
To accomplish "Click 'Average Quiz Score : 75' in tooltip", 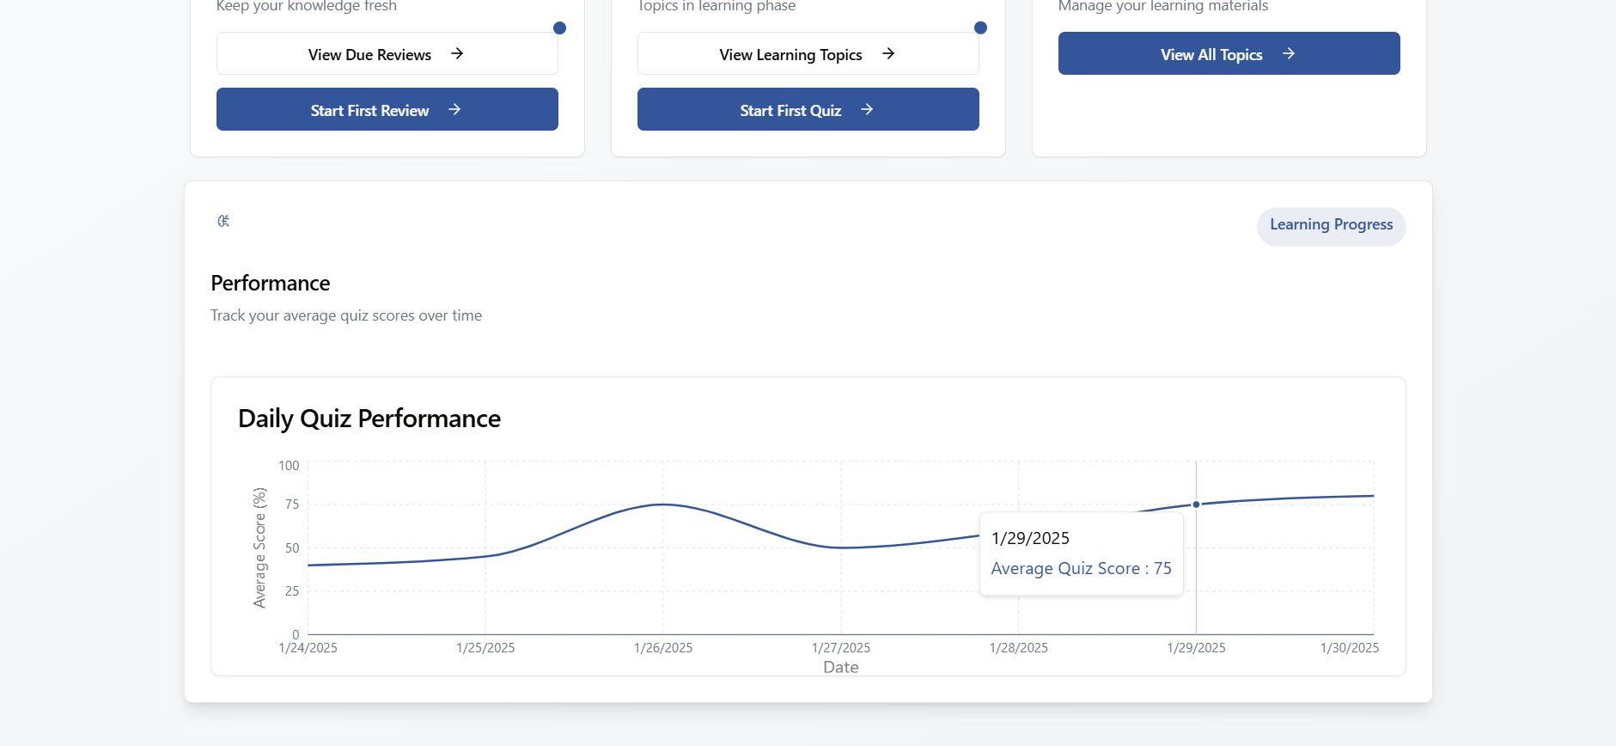I will [x=1082, y=568].
